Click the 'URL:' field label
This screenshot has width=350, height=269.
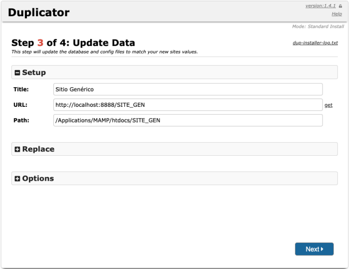click(20, 105)
